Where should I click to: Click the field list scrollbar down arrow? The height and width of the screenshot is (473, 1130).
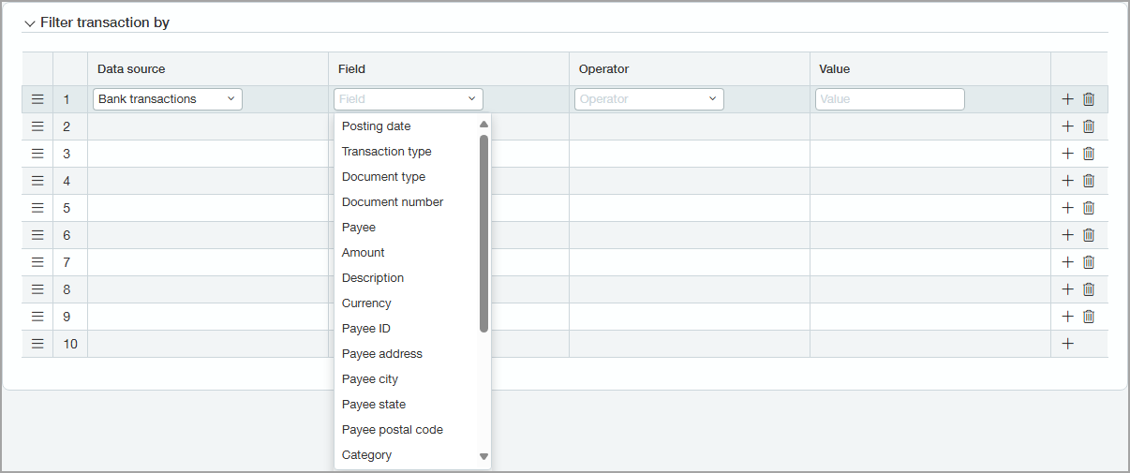(x=483, y=456)
